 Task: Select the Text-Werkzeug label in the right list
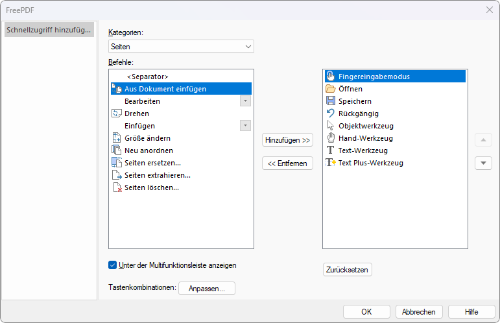click(x=363, y=150)
